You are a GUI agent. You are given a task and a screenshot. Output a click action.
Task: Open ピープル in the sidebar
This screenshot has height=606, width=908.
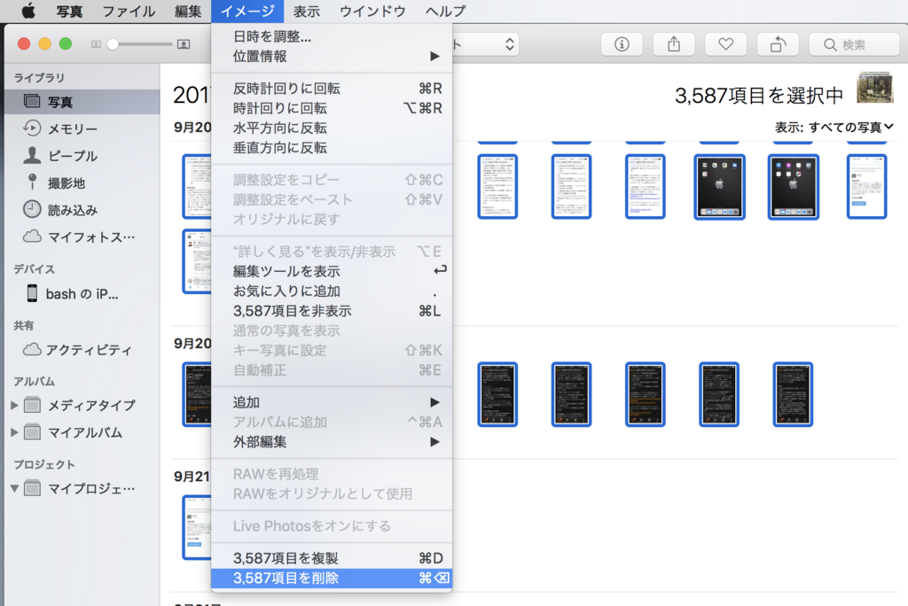click(x=82, y=156)
